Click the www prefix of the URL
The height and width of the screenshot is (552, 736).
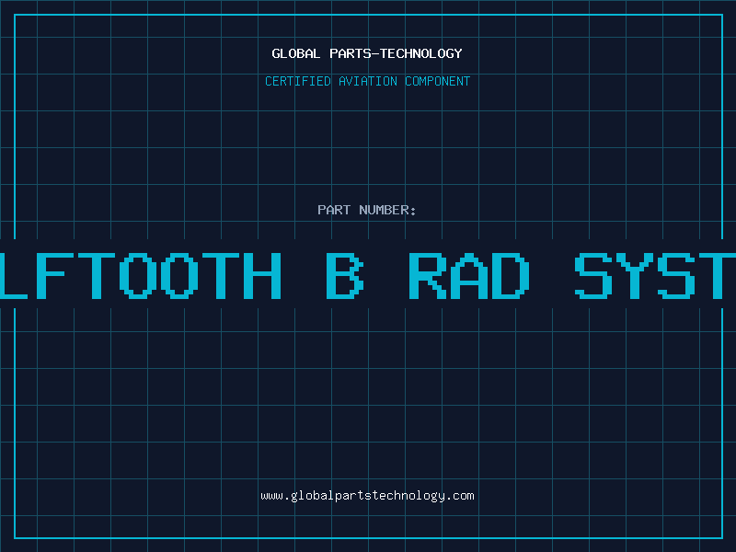271,496
